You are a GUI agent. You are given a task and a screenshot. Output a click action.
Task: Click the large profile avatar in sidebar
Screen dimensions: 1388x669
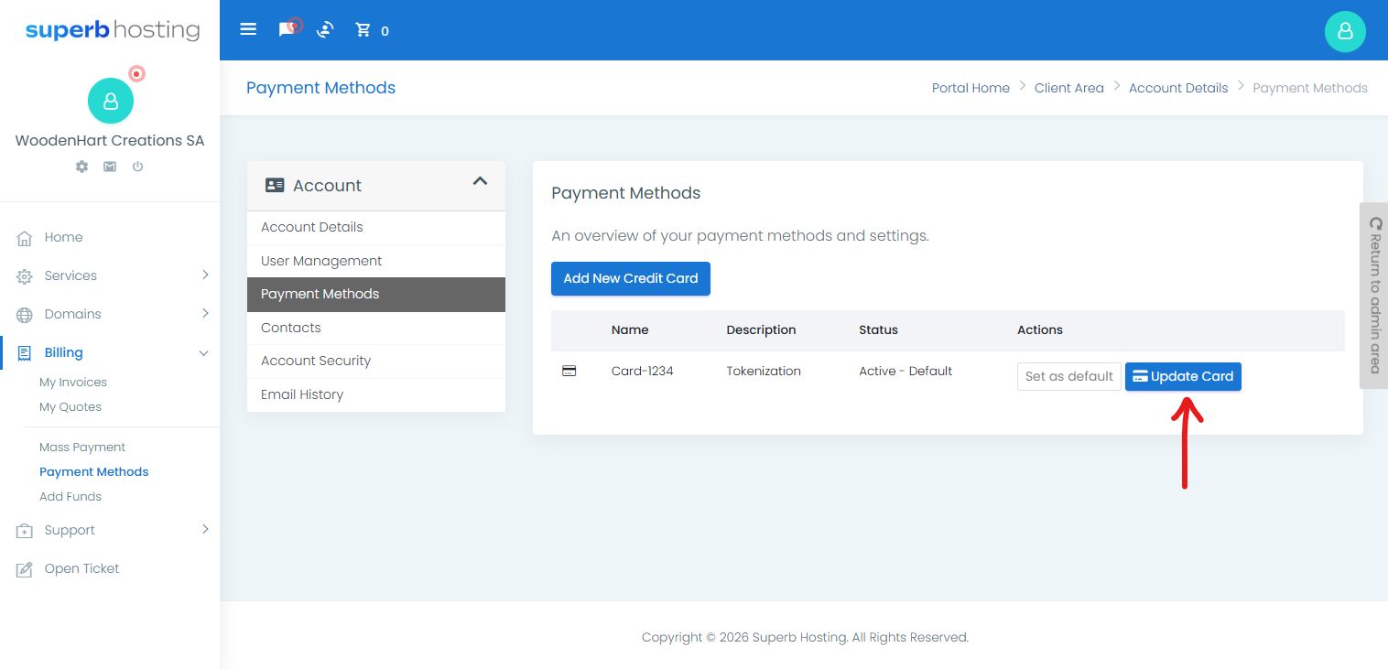pyautogui.click(x=111, y=101)
